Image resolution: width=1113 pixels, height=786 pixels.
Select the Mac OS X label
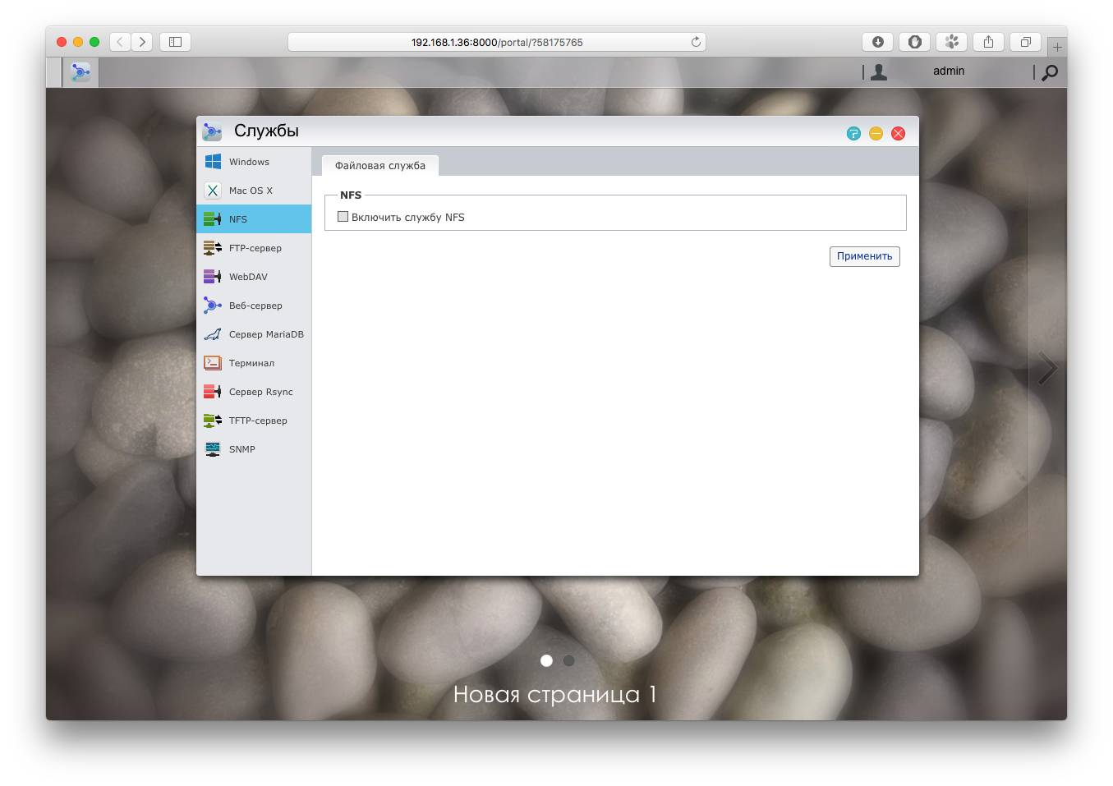pyautogui.click(x=251, y=191)
